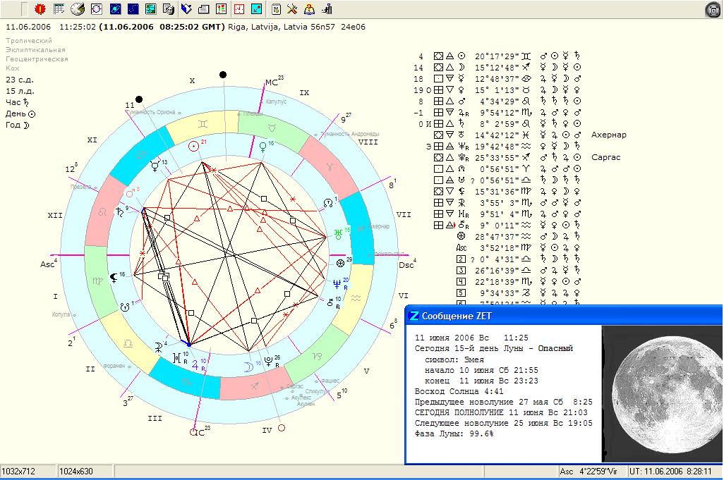Screen dimensions: 724x480
Task: Open the notepad icon in toolbar
Action: pyautogui.click(x=276, y=9)
